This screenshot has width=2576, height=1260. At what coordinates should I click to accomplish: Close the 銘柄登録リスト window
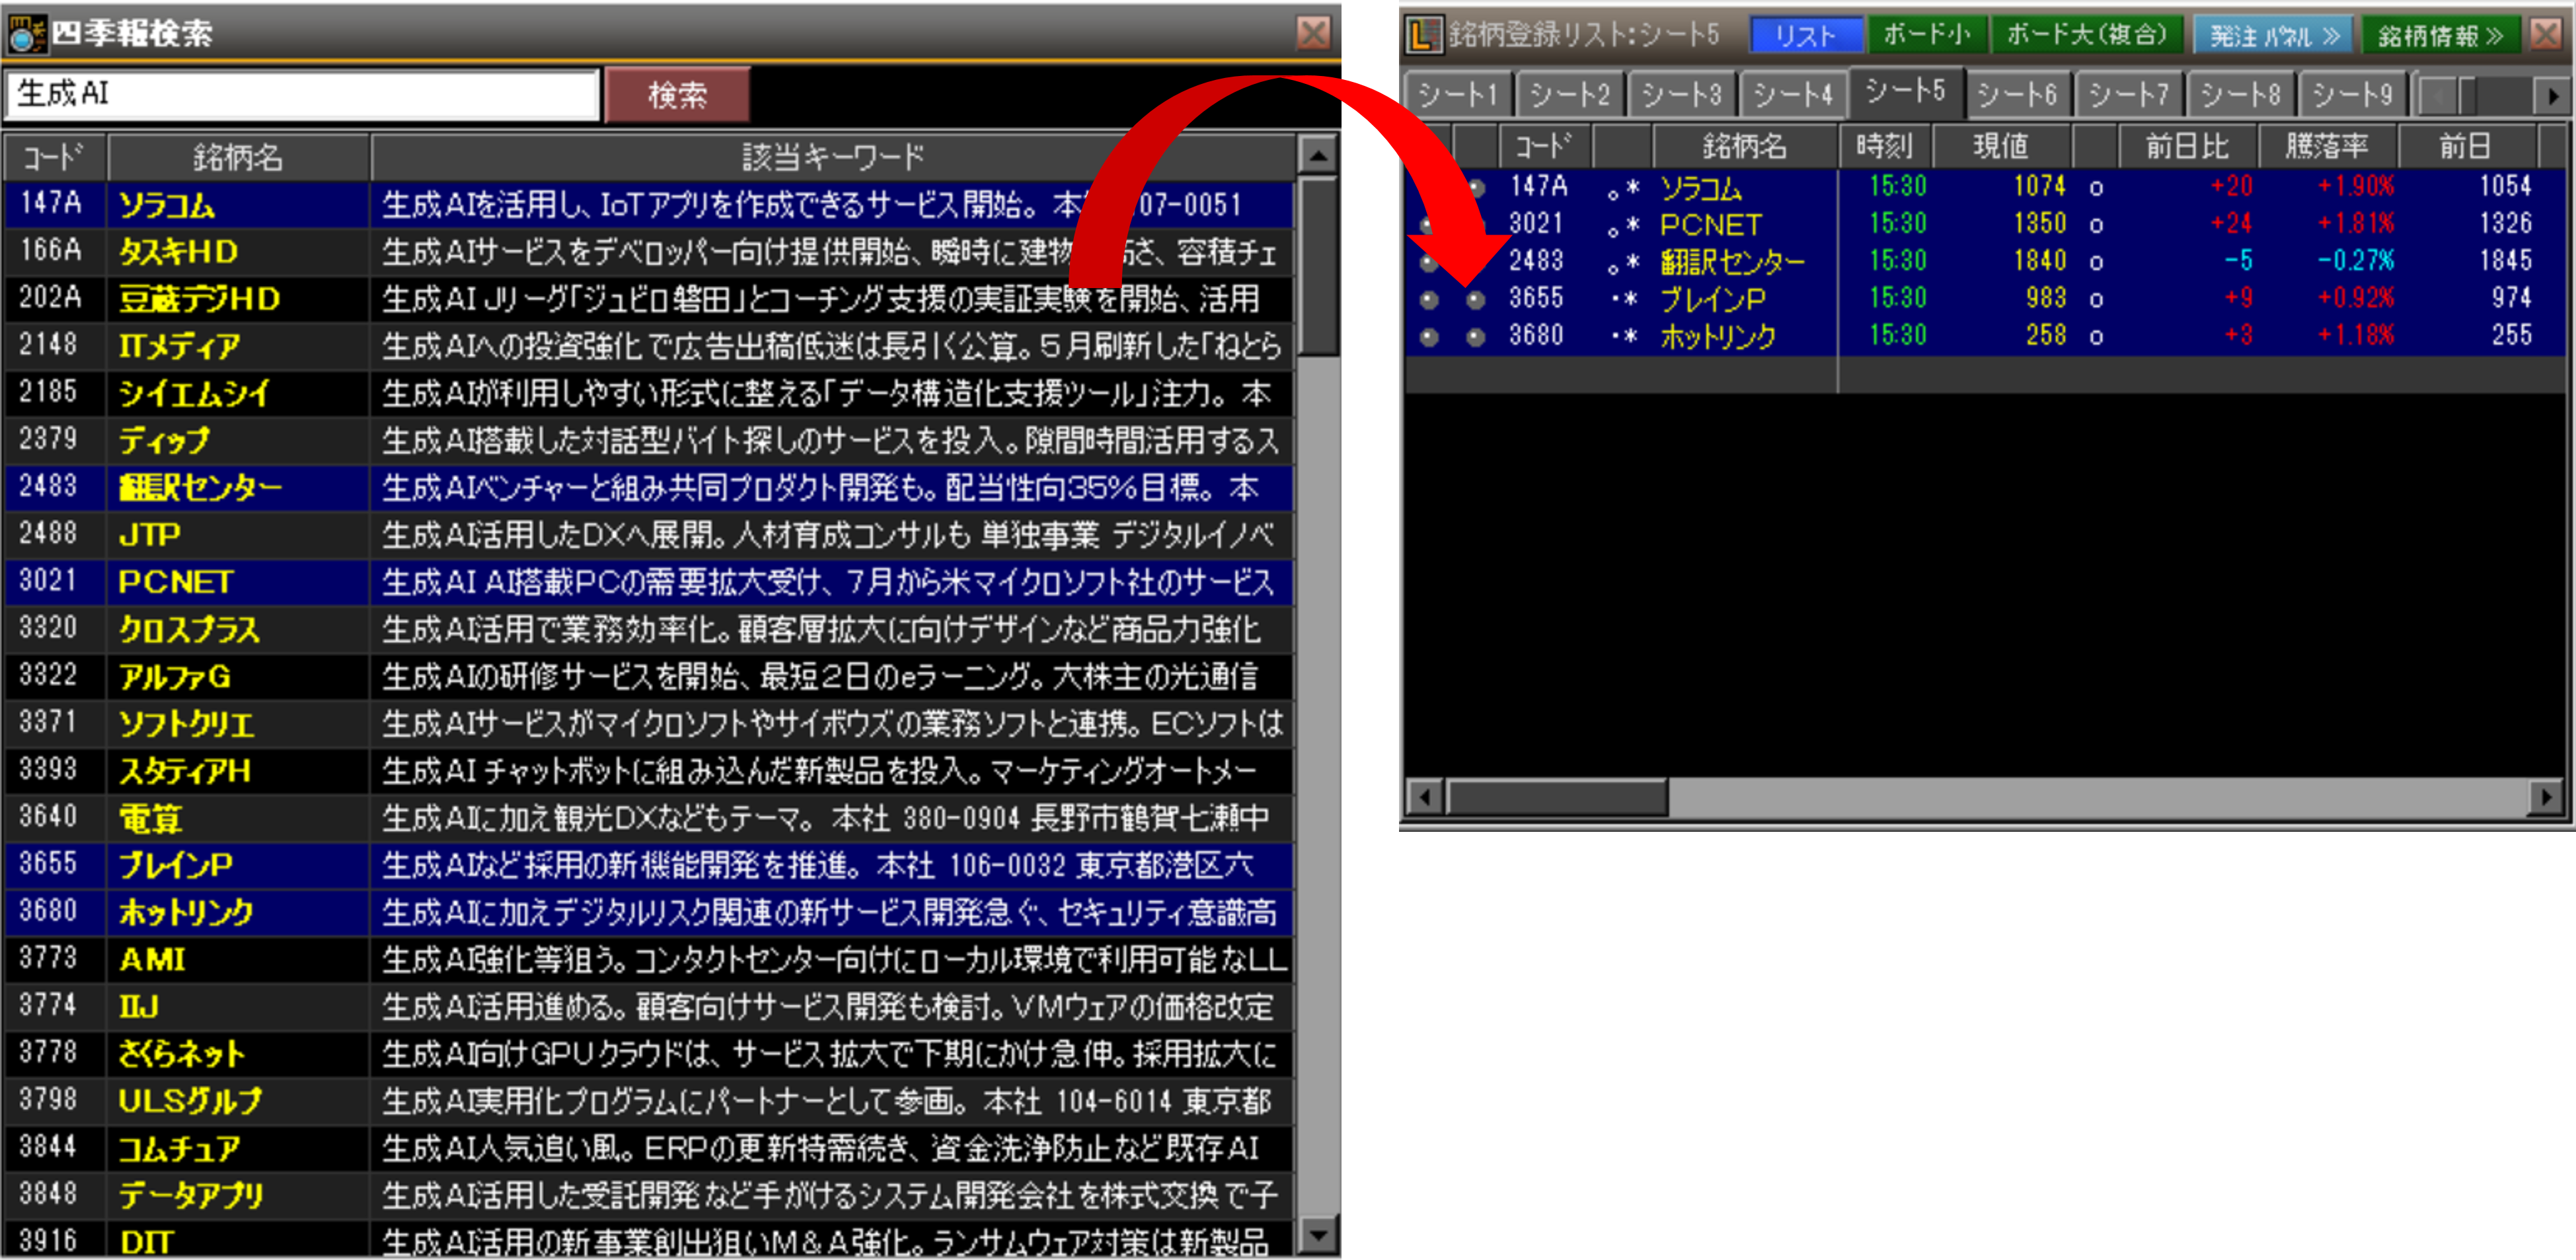click(2545, 35)
